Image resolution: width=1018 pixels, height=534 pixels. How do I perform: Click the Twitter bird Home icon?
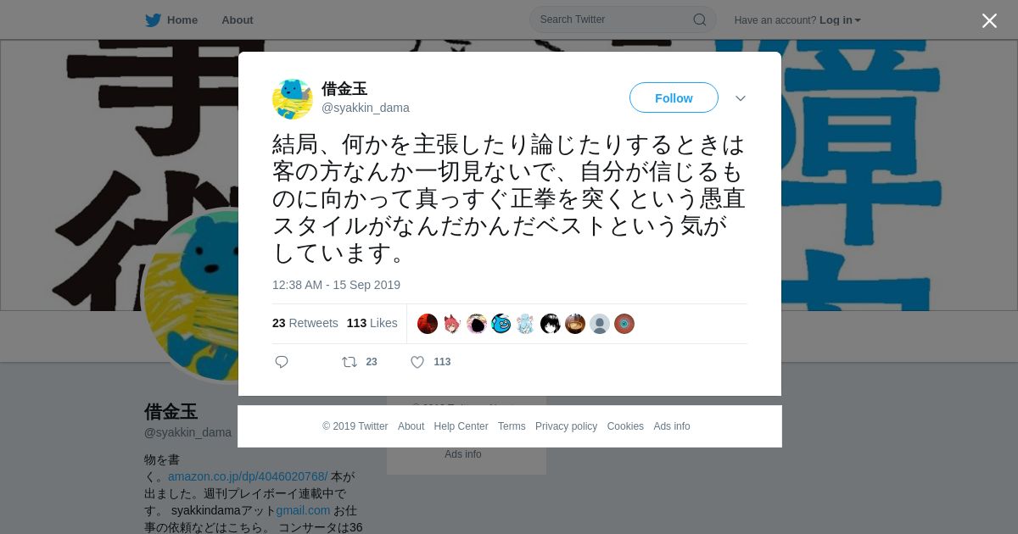click(153, 20)
